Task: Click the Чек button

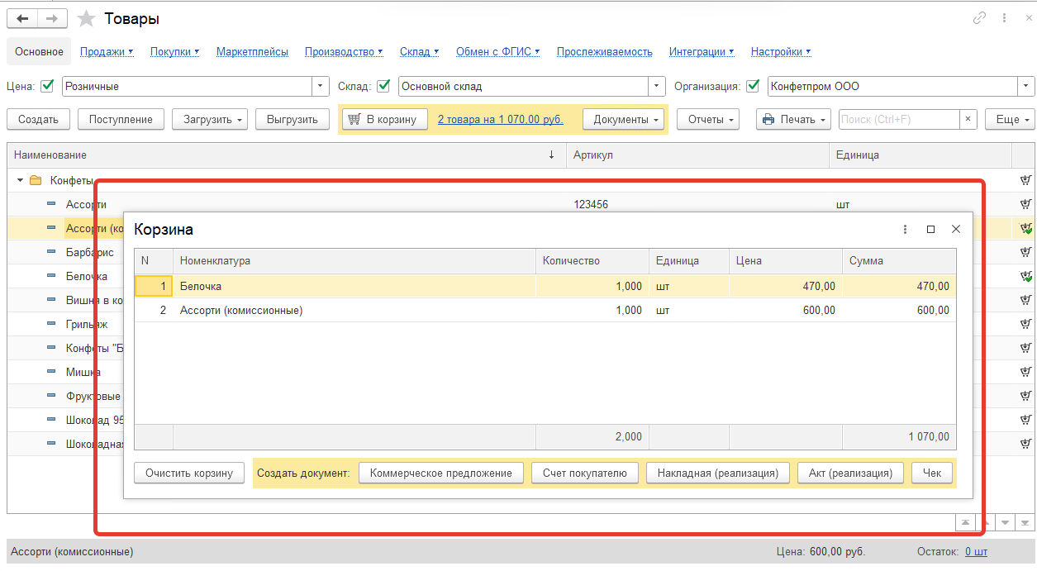Action: click(x=932, y=473)
